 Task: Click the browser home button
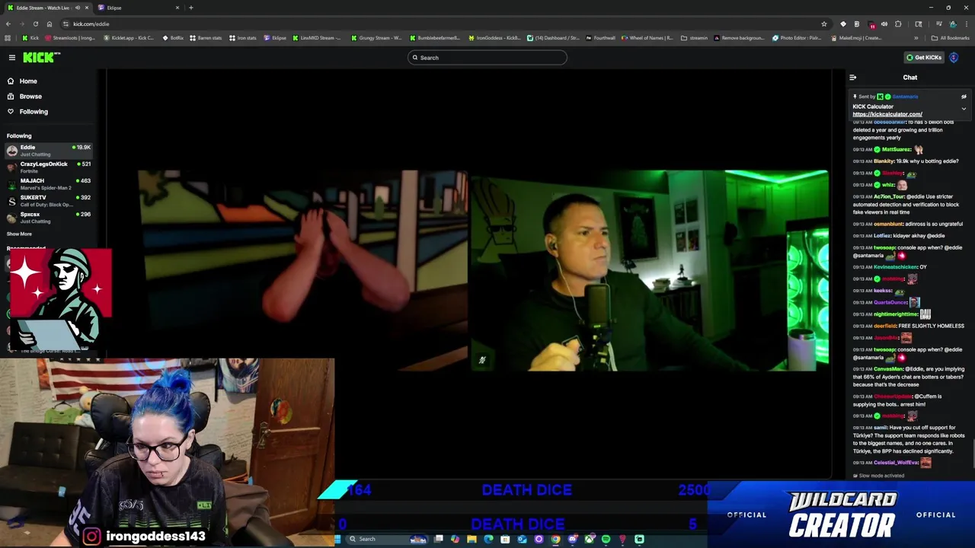[50, 24]
